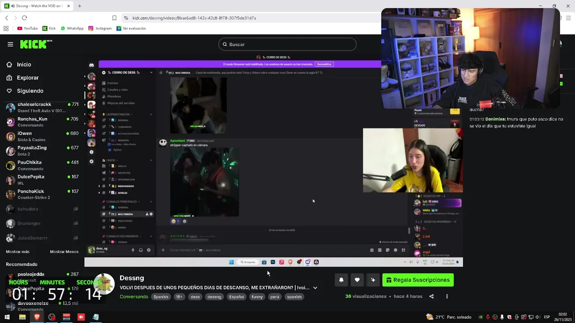The width and height of the screenshot is (575, 323).
Task: Click the sparkle subscribe icon button
Action: click(x=373, y=280)
